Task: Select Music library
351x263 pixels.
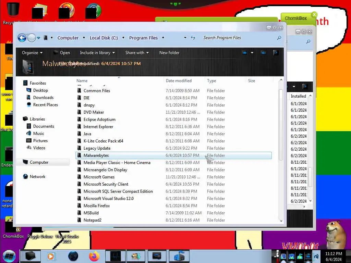Action: [x=38, y=133]
